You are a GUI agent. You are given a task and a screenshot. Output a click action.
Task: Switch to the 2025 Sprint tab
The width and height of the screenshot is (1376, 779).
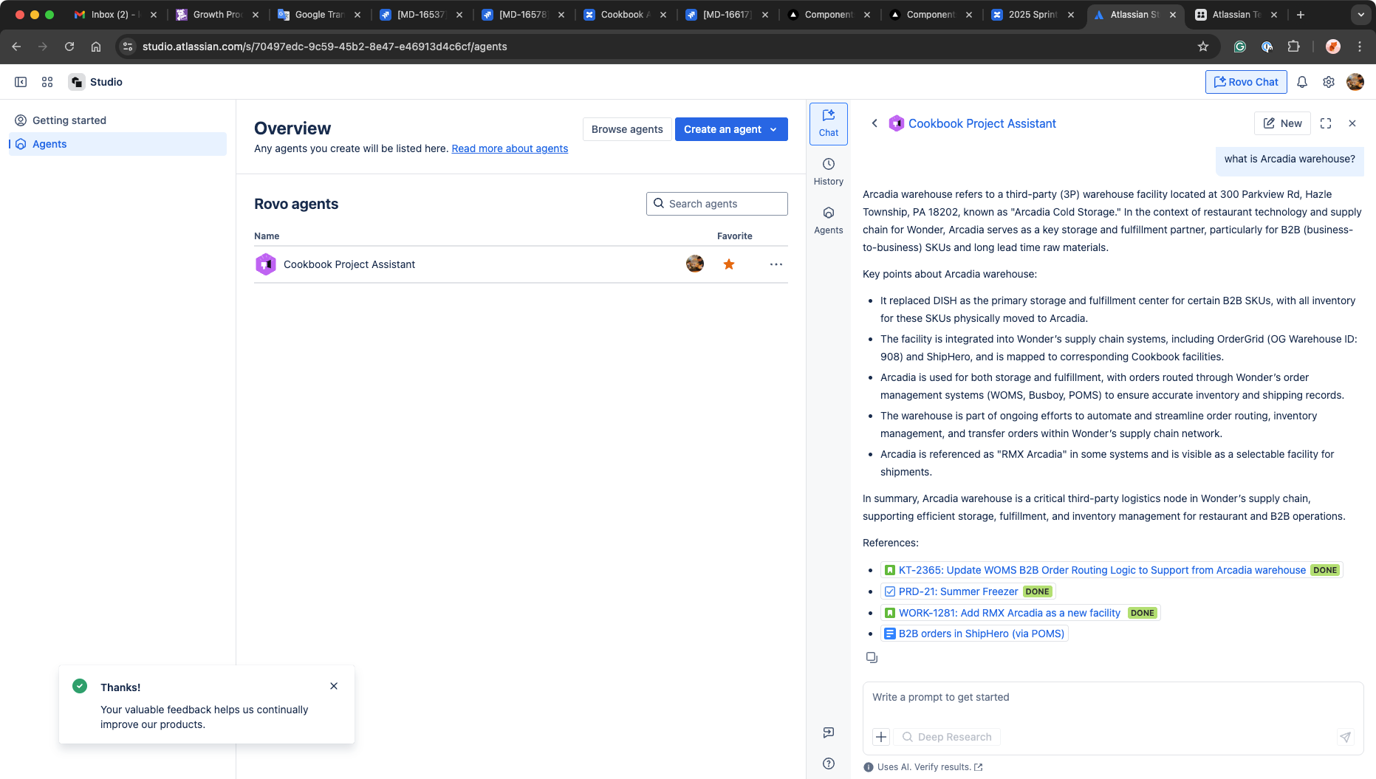coord(1033,15)
